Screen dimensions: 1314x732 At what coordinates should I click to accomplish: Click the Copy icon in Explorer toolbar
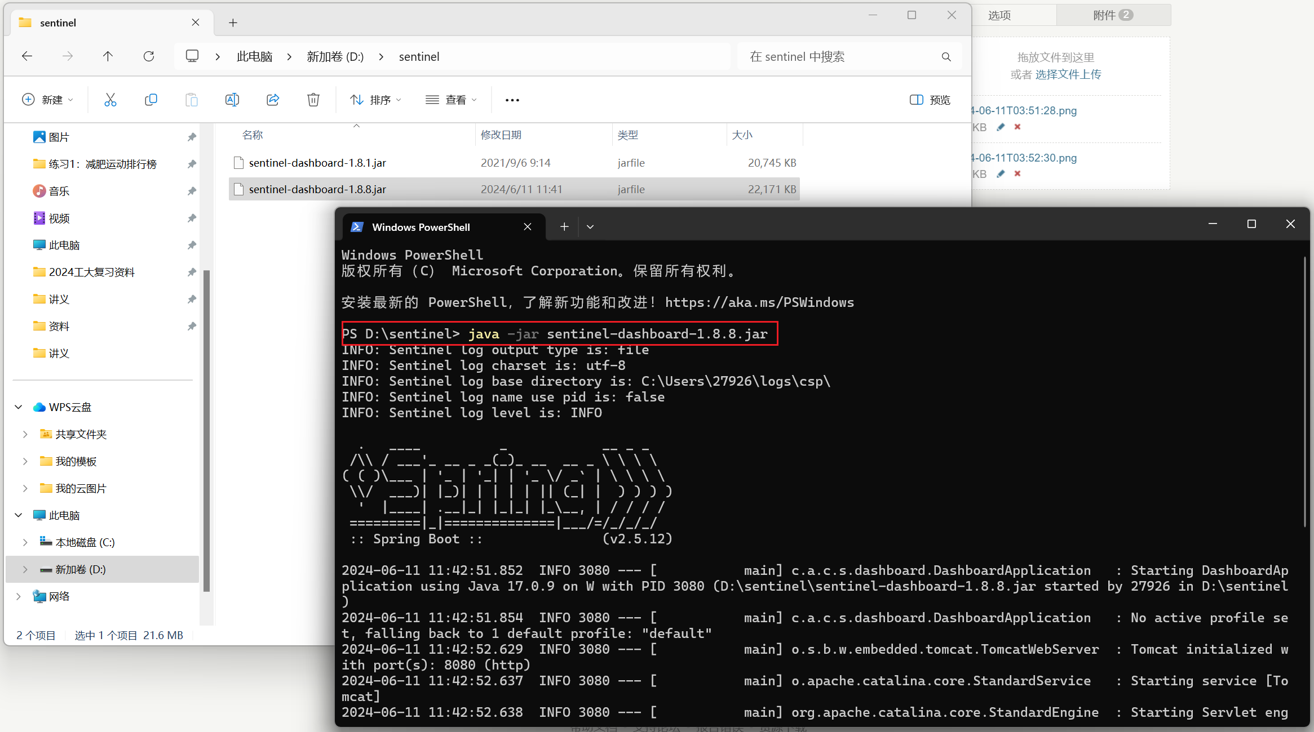point(151,100)
